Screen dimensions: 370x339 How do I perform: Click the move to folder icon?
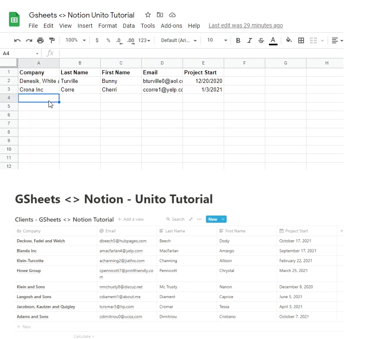pos(160,15)
